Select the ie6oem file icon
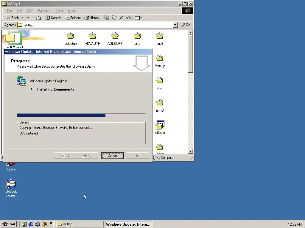 pyautogui.click(x=160, y=125)
